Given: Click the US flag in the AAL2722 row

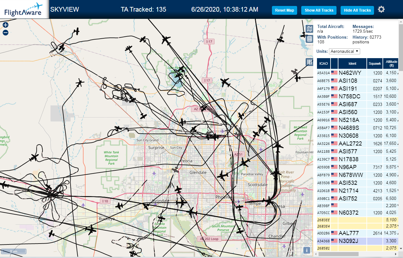Looking at the screenshot, I should [334, 144].
